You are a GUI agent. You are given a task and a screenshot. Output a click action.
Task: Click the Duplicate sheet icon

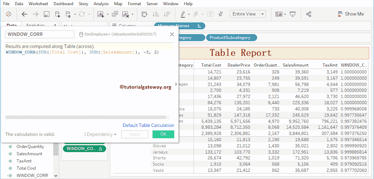pos(115,14)
